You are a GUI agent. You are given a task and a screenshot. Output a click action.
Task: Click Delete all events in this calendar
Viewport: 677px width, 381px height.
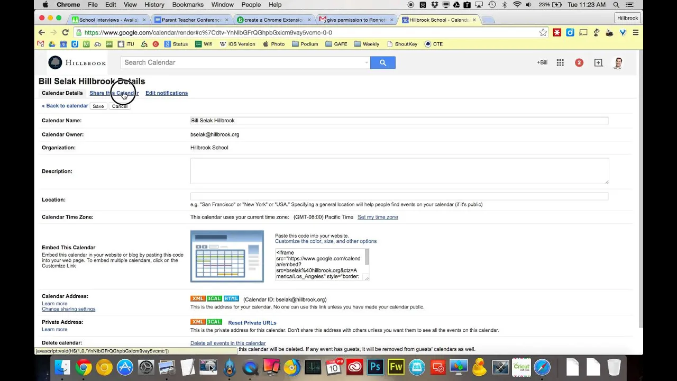point(228,343)
